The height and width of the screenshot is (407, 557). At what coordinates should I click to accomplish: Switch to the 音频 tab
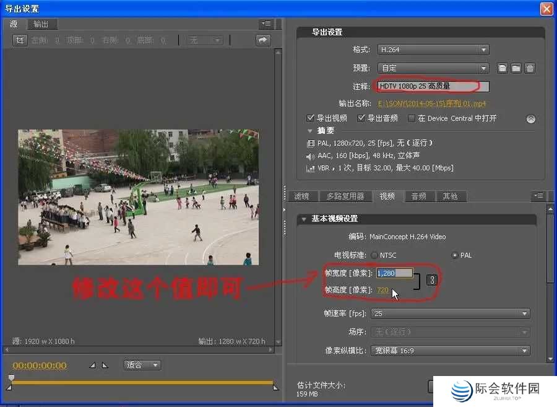tap(418, 196)
